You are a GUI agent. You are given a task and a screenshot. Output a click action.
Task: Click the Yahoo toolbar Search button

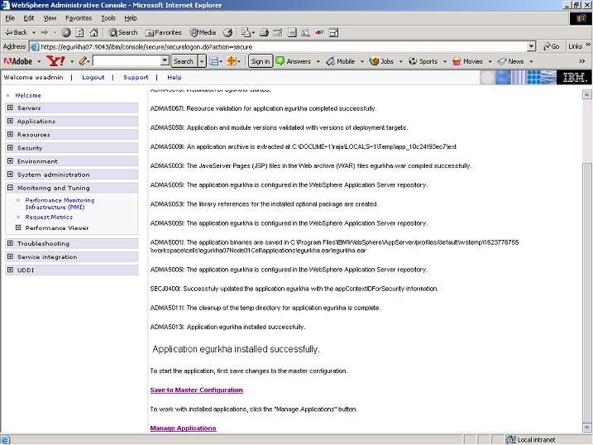(x=184, y=61)
